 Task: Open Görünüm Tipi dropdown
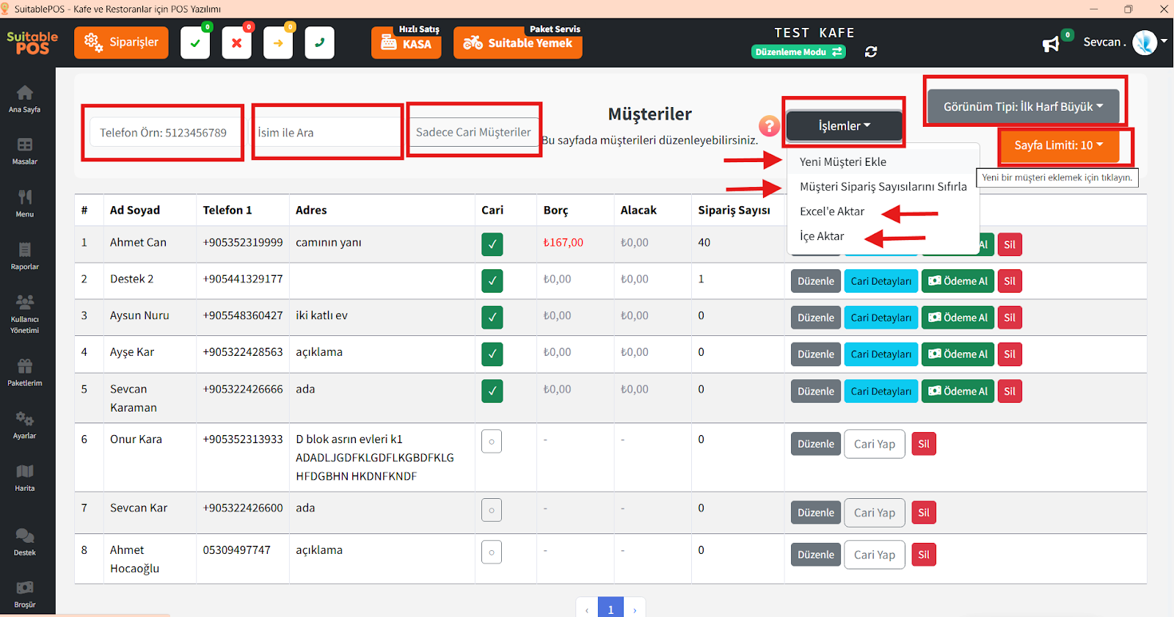pos(1023,106)
